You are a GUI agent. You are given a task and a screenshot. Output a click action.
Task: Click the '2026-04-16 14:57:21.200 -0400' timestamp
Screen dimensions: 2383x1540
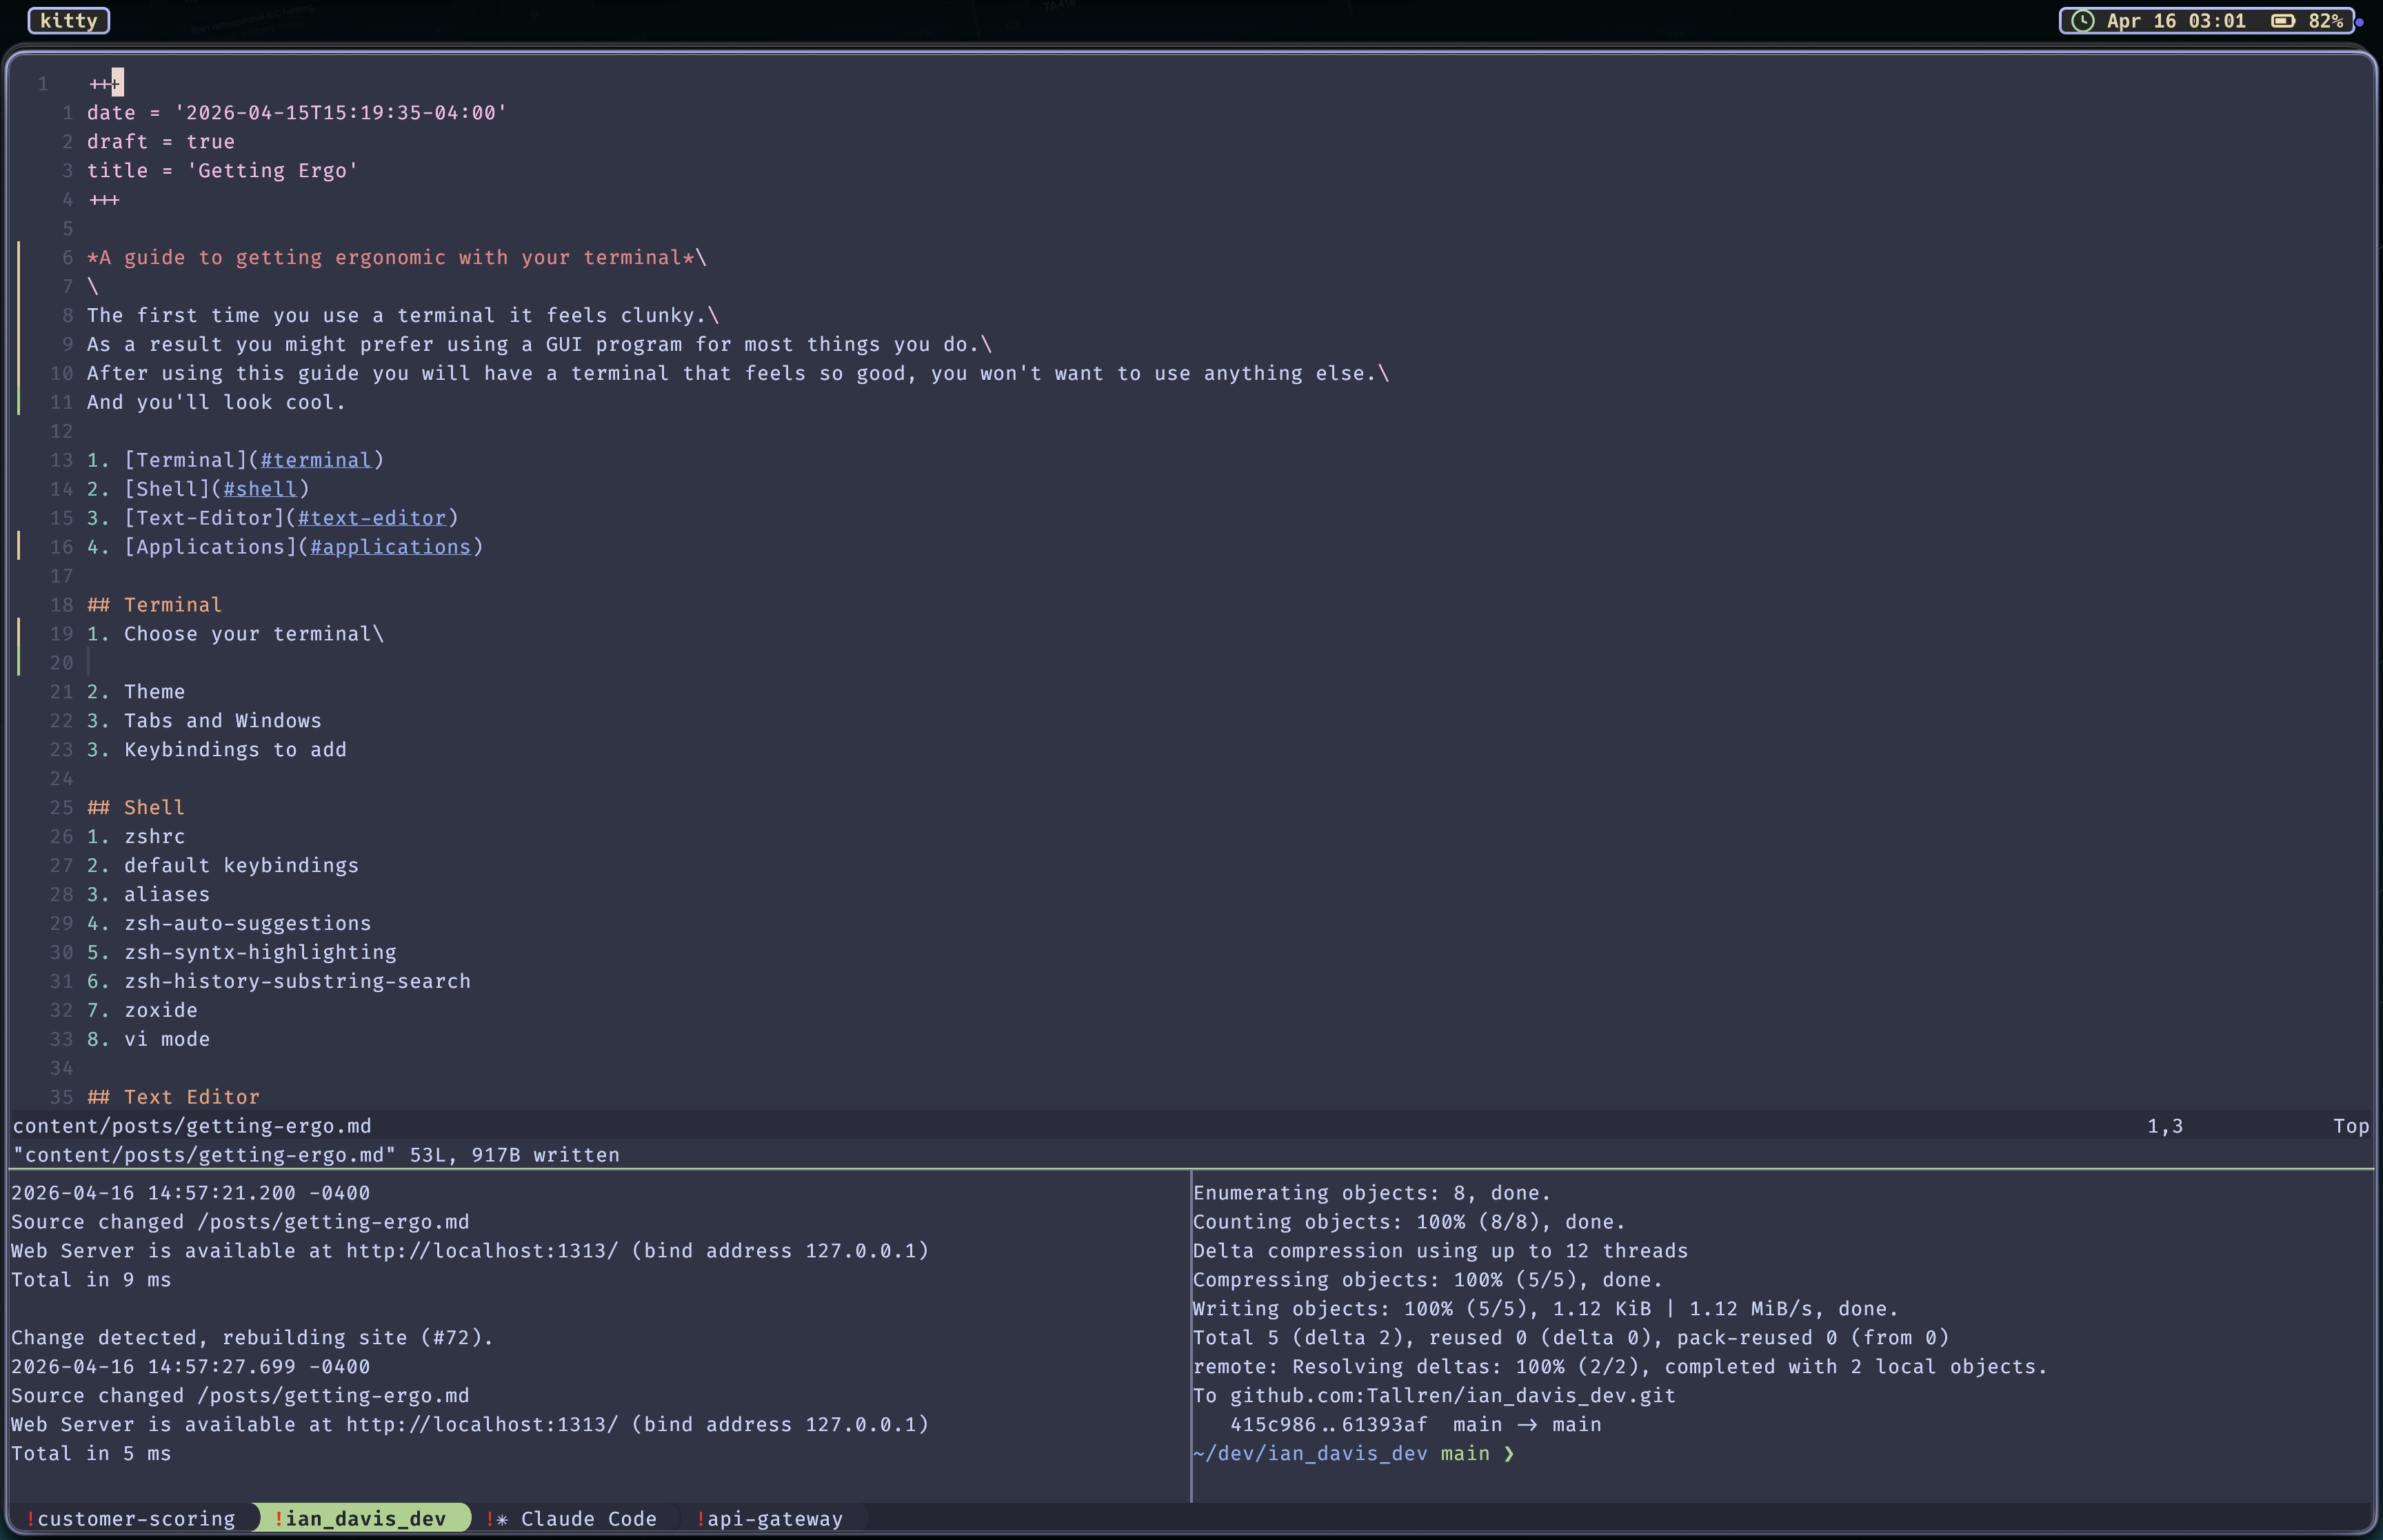point(190,1193)
